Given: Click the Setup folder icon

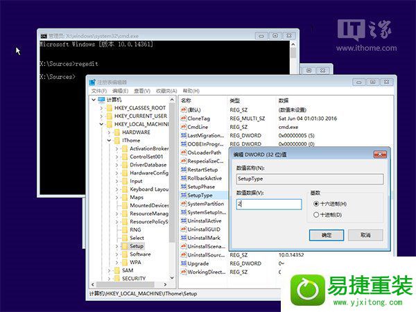Looking at the screenshot, I should tap(124, 246).
